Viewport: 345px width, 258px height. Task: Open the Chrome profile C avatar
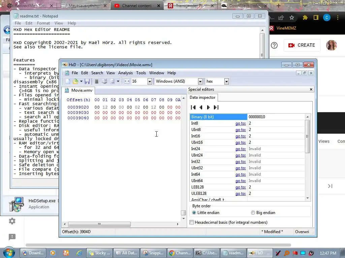pyautogui.click(x=327, y=17)
